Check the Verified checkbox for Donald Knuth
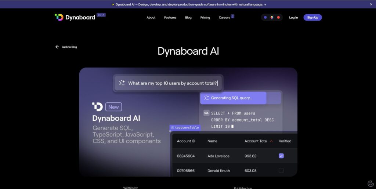376x189 pixels. pos(281,170)
